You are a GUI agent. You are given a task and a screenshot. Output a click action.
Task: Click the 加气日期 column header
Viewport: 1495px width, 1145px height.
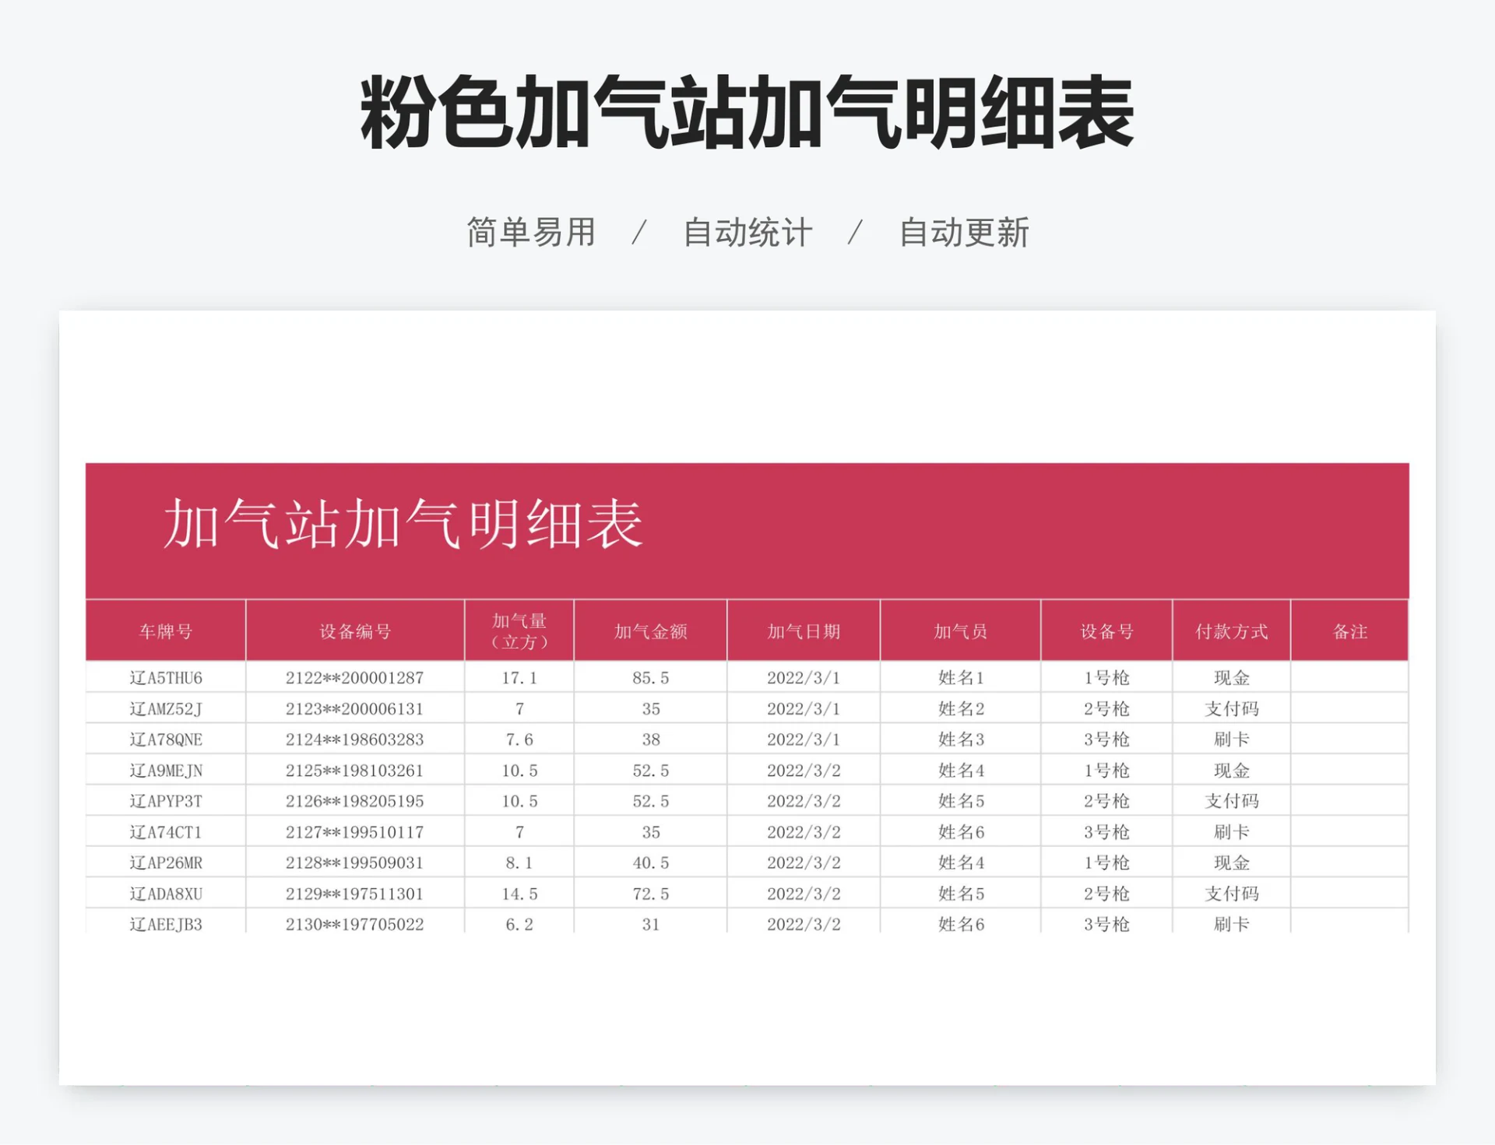point(804,632)
